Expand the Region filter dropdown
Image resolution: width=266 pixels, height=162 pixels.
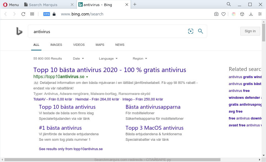pos(140,59)
